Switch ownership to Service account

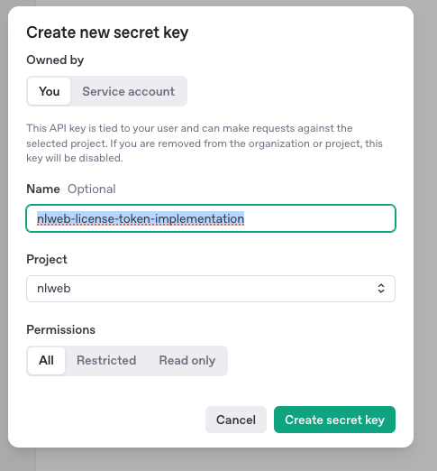coord(128,91)
